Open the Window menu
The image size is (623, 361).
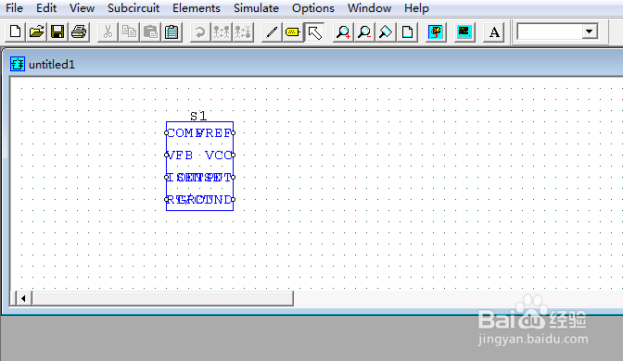pyautogui.click(x=370, y=8)
